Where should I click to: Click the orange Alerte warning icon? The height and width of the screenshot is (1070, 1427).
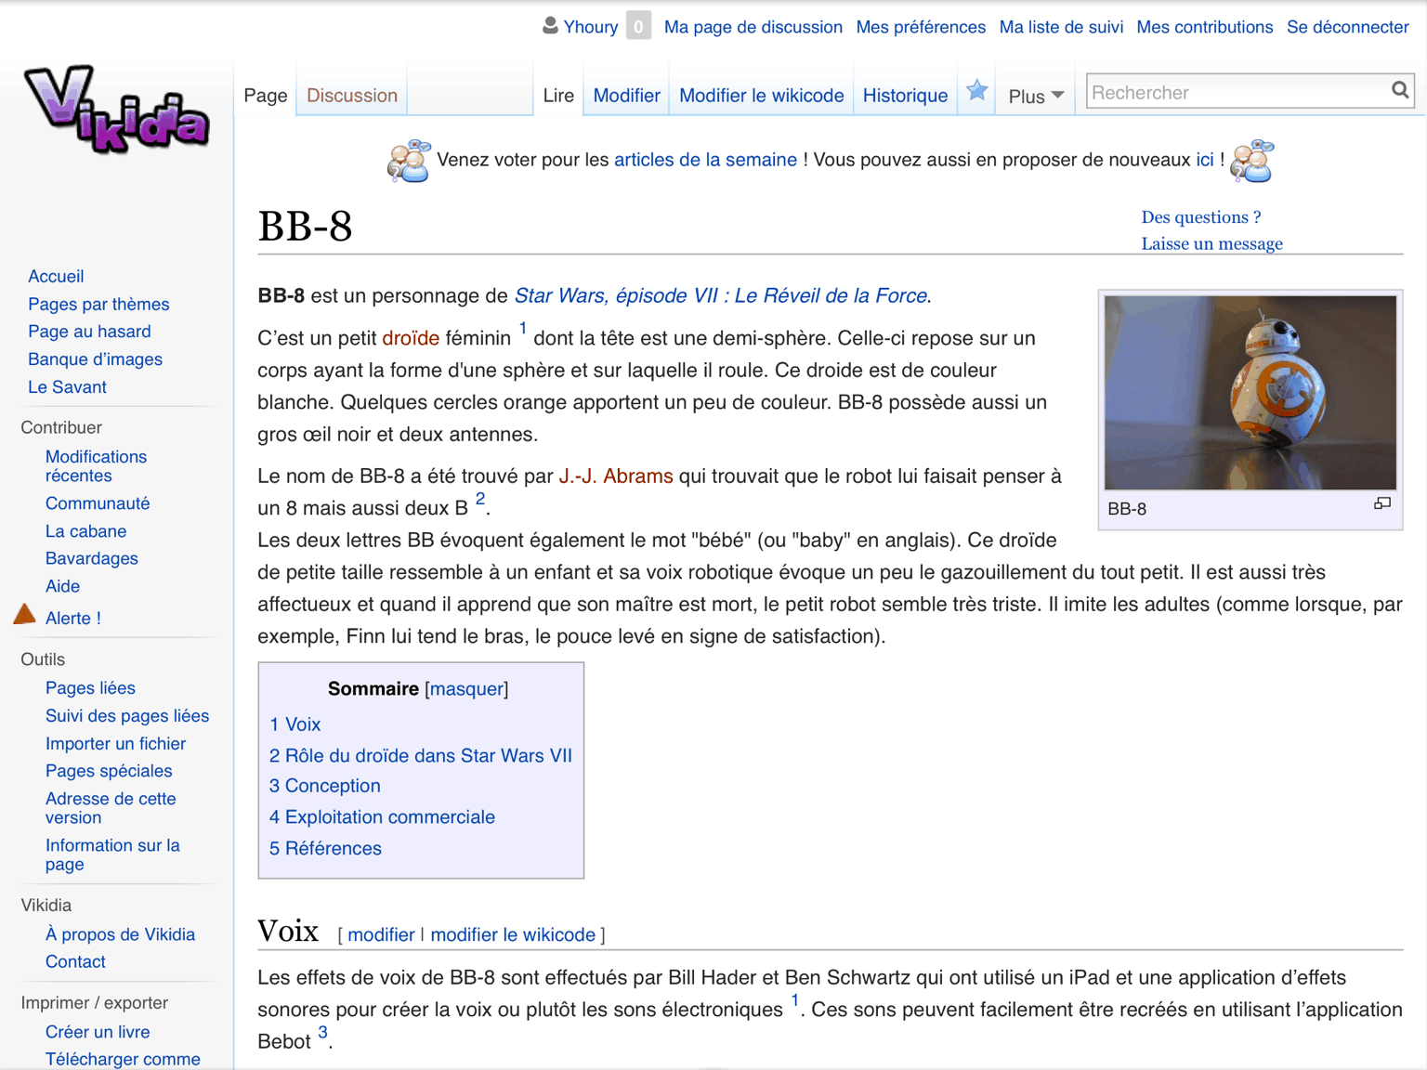point(25,615)
